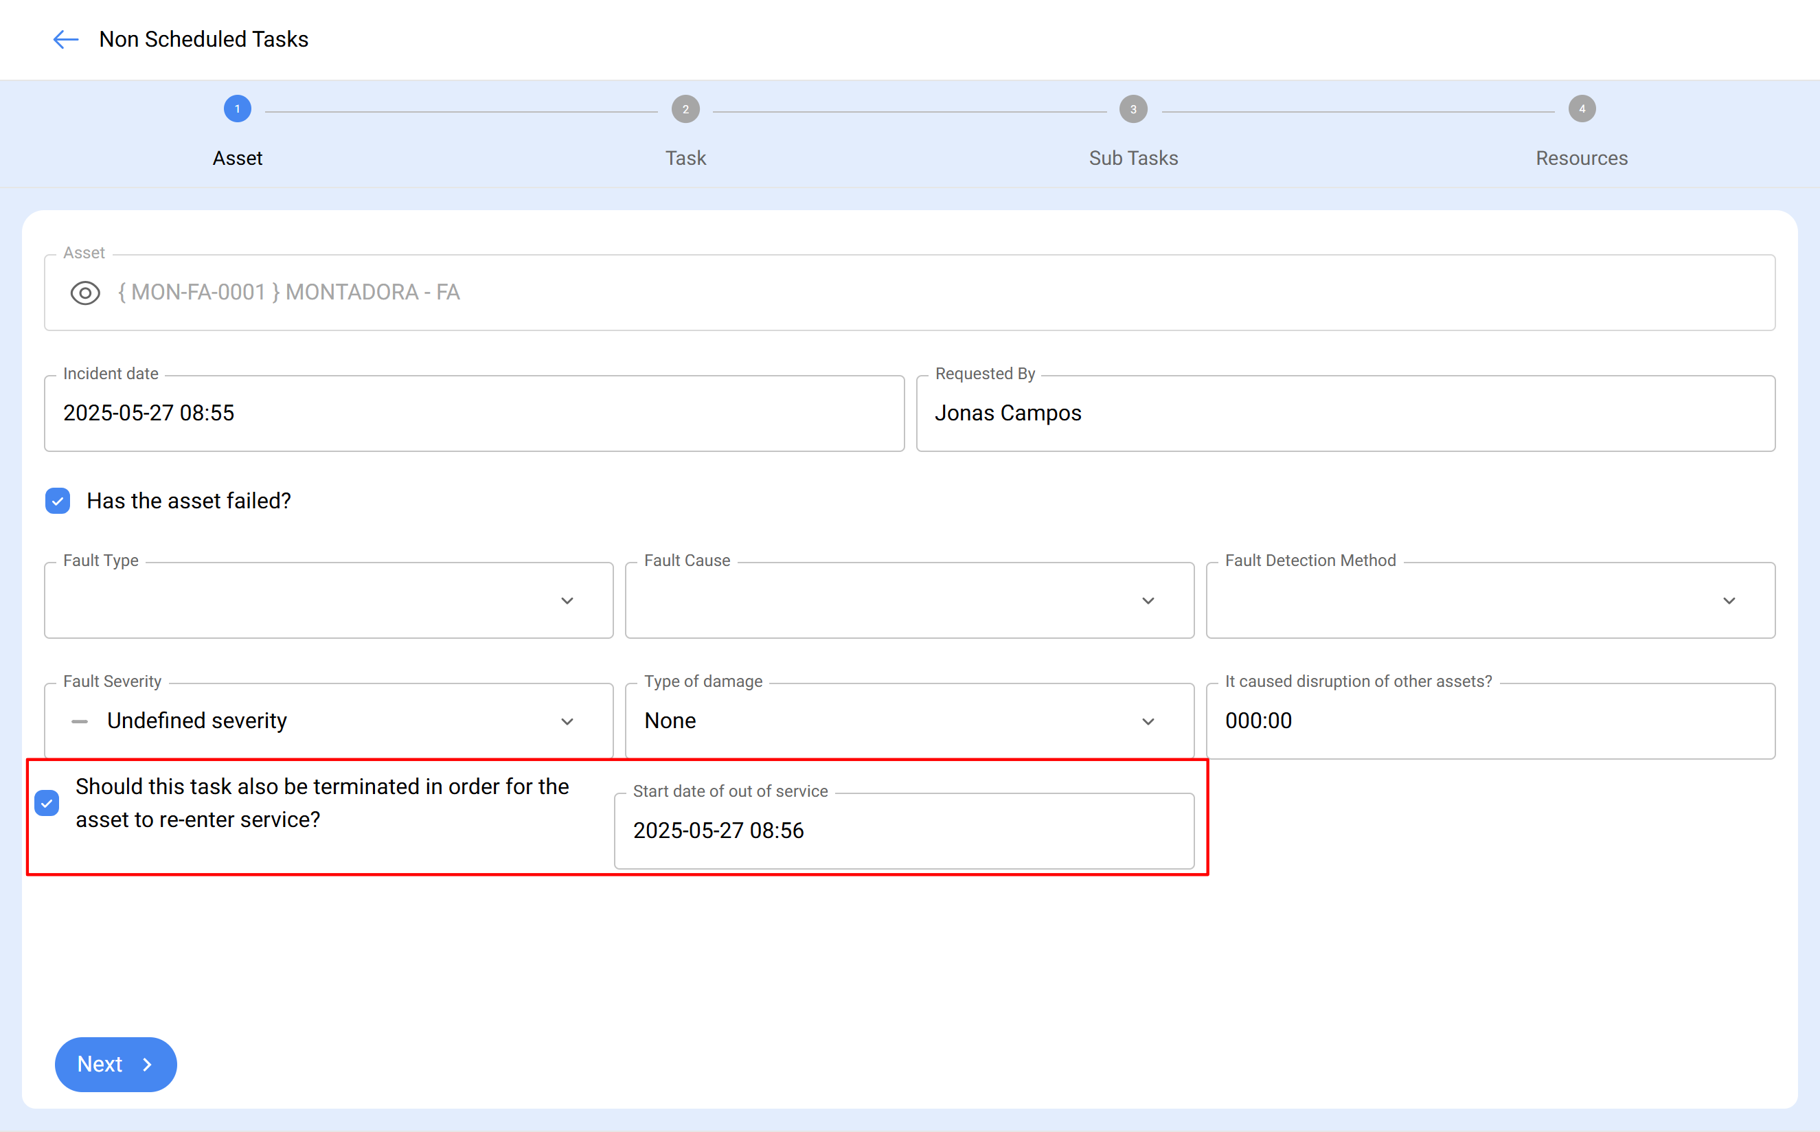Click step 3 circle for Sub Tasks
The width and height of the screenshot is (1820, 1132).
1133,109
